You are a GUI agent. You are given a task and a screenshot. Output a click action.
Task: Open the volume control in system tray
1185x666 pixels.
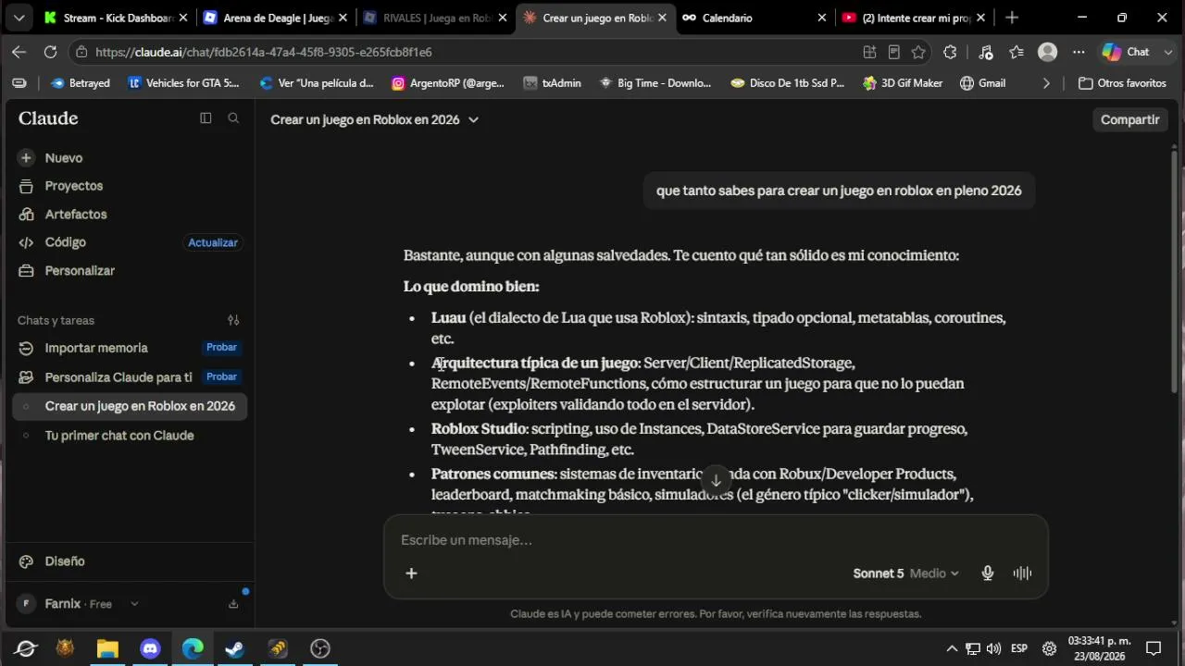pos(993,648)
